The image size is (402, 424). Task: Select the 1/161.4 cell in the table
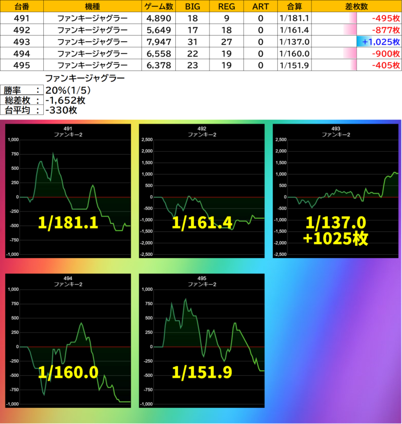click(x=294, y=30)
